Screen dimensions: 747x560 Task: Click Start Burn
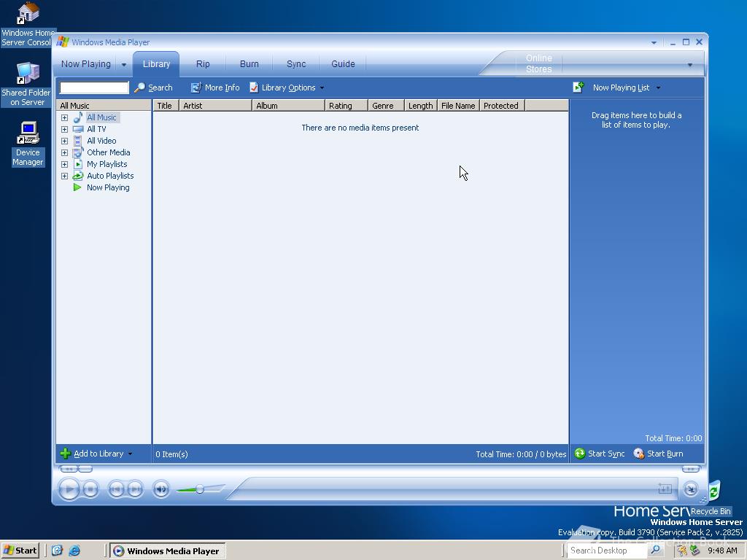[659, 454]
